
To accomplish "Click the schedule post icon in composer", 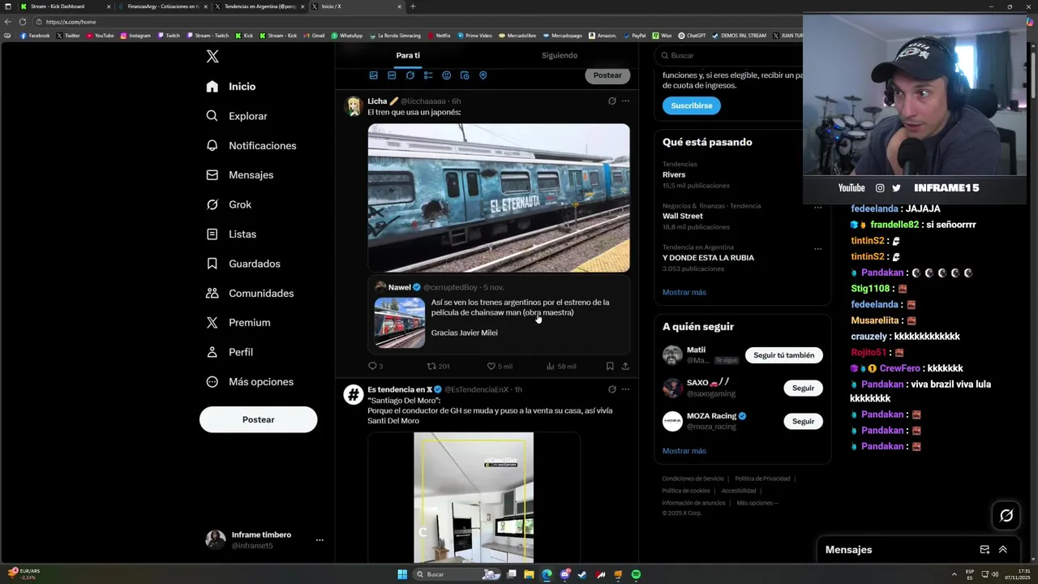I will (x=465, y=75).
